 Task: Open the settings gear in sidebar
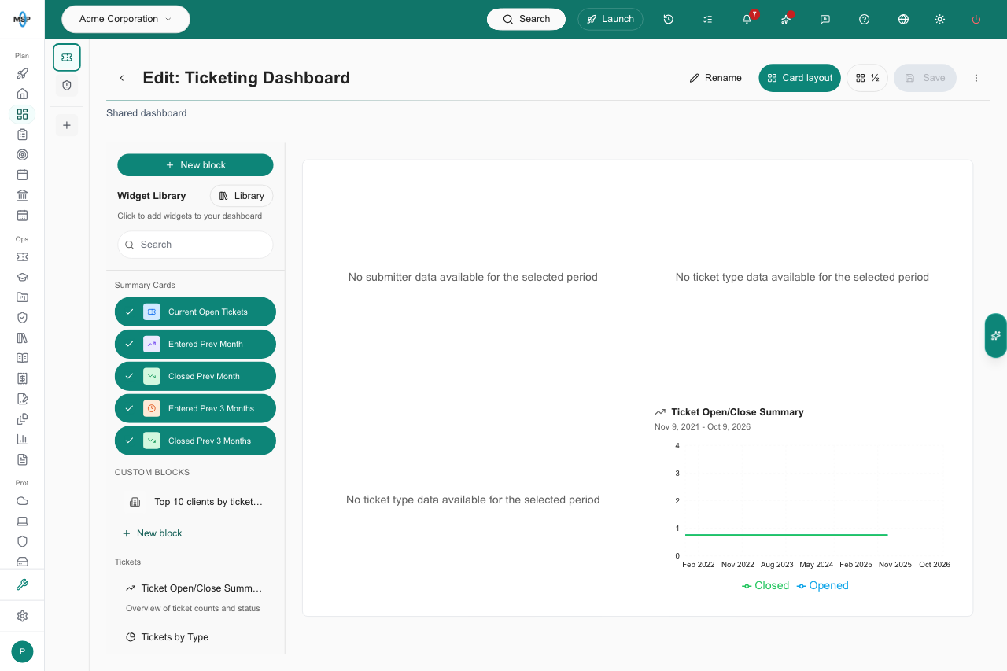tap(22, 616)
